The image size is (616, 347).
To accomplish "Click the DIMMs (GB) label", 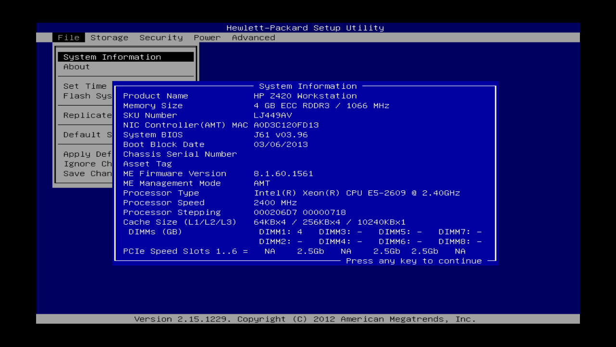I will [x=155, y=232].
